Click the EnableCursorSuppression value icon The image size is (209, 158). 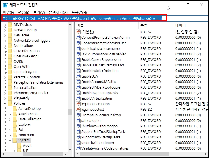(78, 59)
